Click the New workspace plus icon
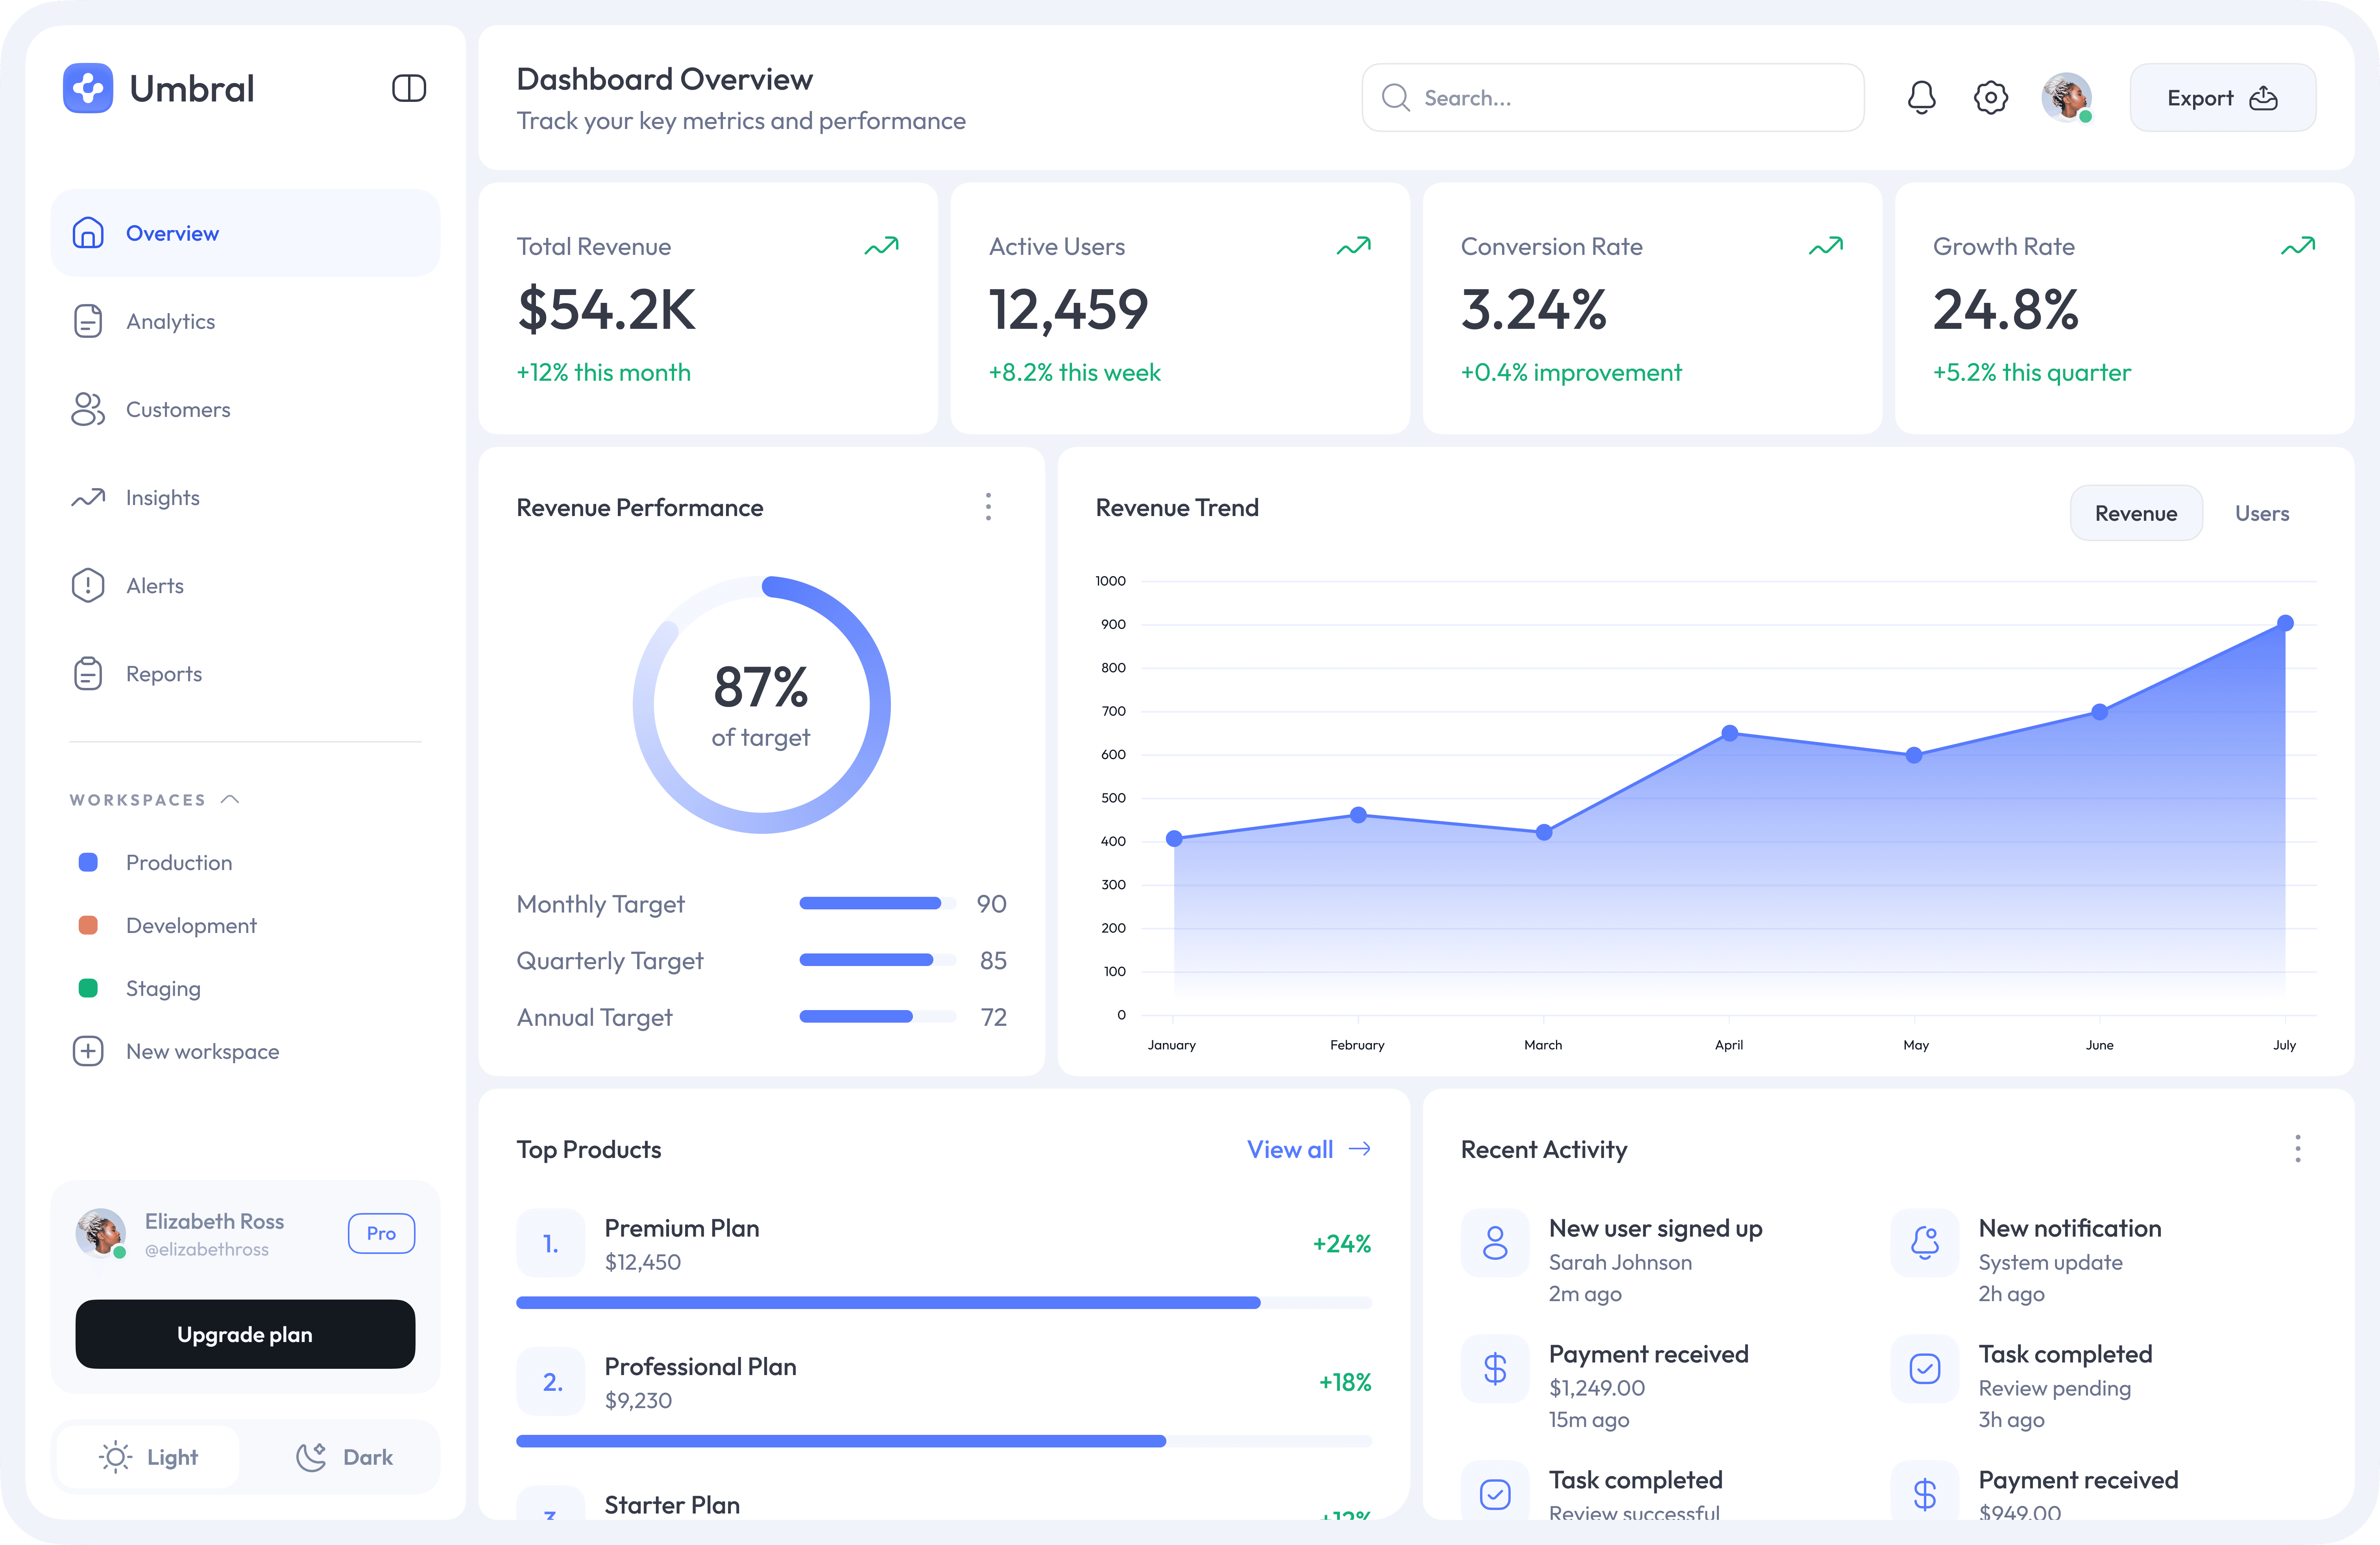The height and width of the screenshot is (1545, 2380). [x=88, y=1051]
